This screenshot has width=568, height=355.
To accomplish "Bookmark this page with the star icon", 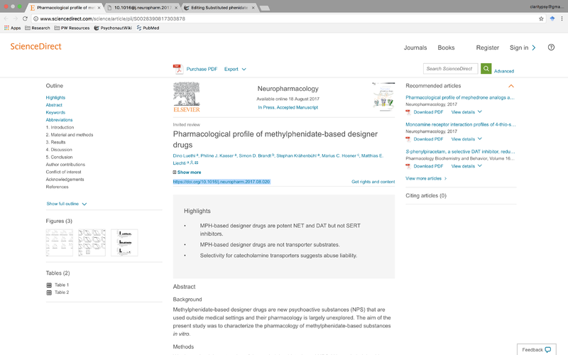I will 541,18.
